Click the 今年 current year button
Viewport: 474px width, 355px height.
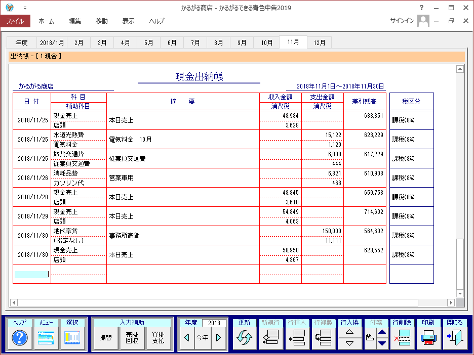pyautogui.click(x=202, y=338)
